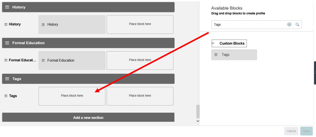The height and width of the screenshot is (137, 316).
Task: Click the History section header title
Action: pyautogui.click(x=19, y=7)
